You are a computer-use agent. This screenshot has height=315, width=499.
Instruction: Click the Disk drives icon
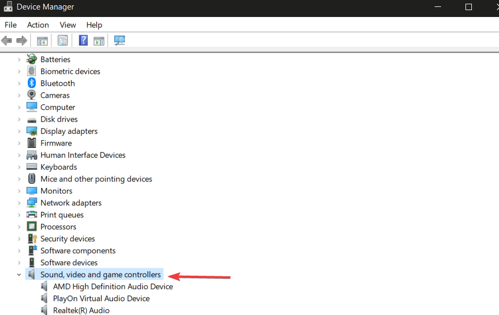pyautogui.click(x=31, y=120)
